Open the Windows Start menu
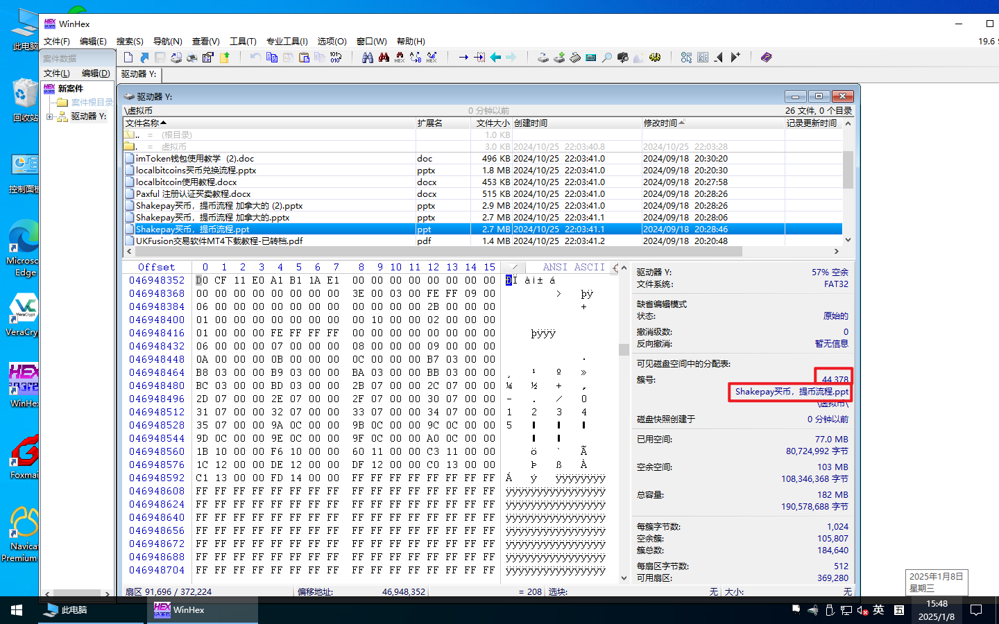 coord(17,610)
